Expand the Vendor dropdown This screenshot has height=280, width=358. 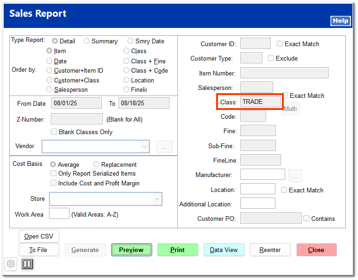pos(145,146)
